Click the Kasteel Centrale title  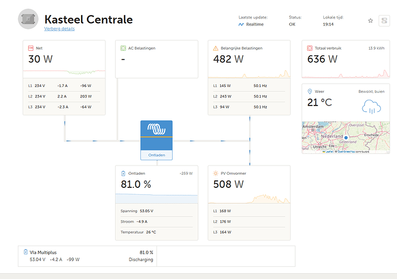pos(89,19)
